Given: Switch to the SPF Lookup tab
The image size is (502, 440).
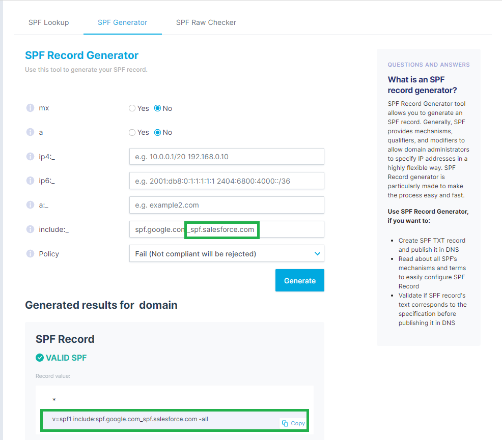Looking at the screenshot, I should [x=49, y=22].
